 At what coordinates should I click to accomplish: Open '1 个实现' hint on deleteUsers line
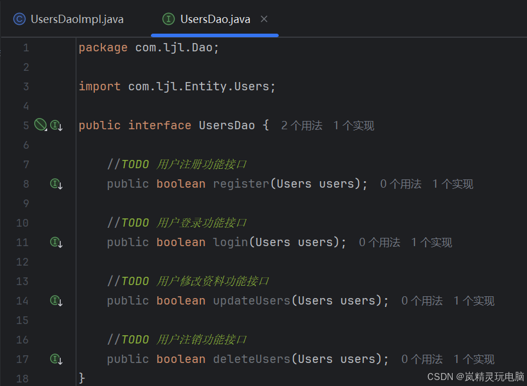pyautogui.click(x=474, y=359)
